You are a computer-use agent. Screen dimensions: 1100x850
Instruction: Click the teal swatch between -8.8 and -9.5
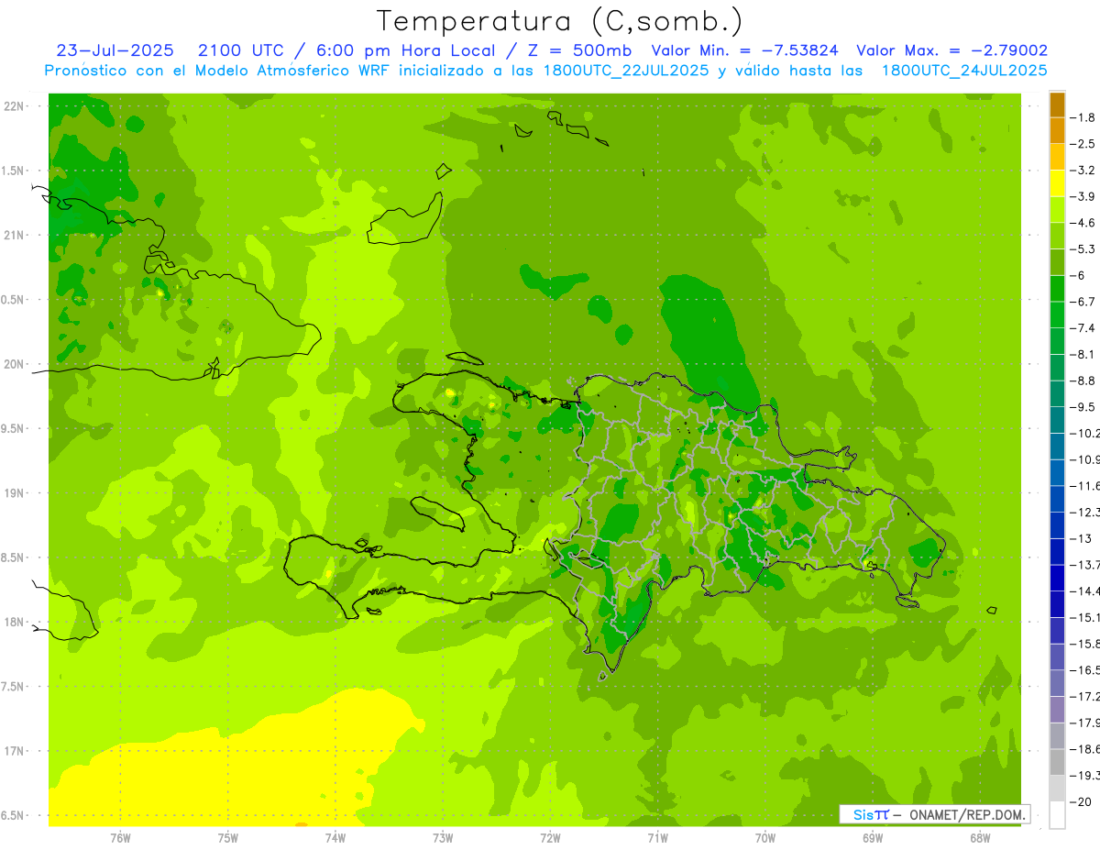point(1057,393)
